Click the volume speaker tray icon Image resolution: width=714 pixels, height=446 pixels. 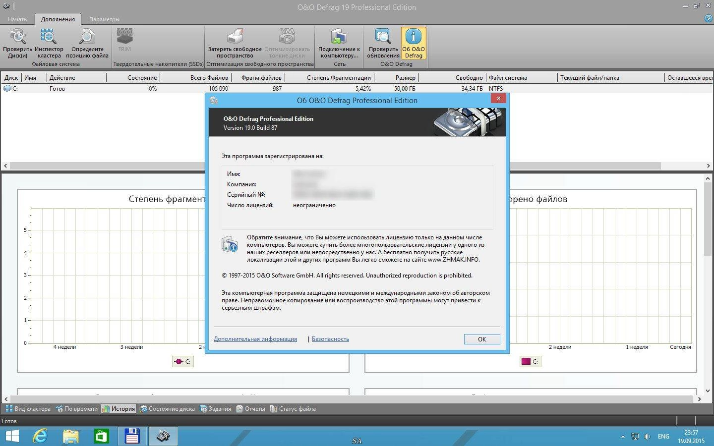pyautogui.click(x=647, y=437)
